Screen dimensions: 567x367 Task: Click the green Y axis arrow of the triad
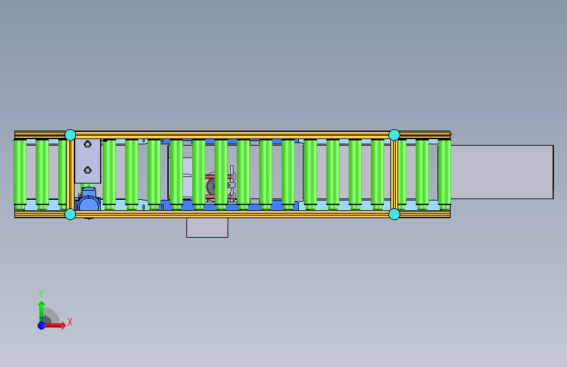[42, 311]
